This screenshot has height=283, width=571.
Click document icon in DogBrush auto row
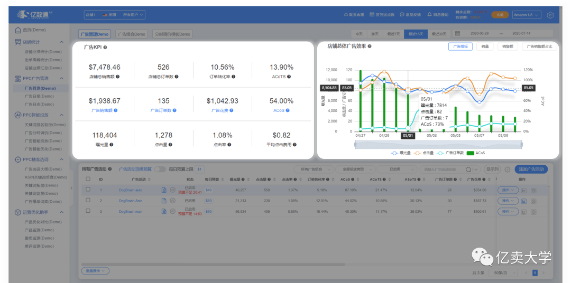tap(164, 190)
